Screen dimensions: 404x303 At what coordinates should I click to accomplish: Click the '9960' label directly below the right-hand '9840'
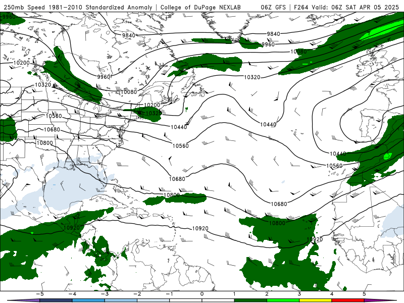268,44
